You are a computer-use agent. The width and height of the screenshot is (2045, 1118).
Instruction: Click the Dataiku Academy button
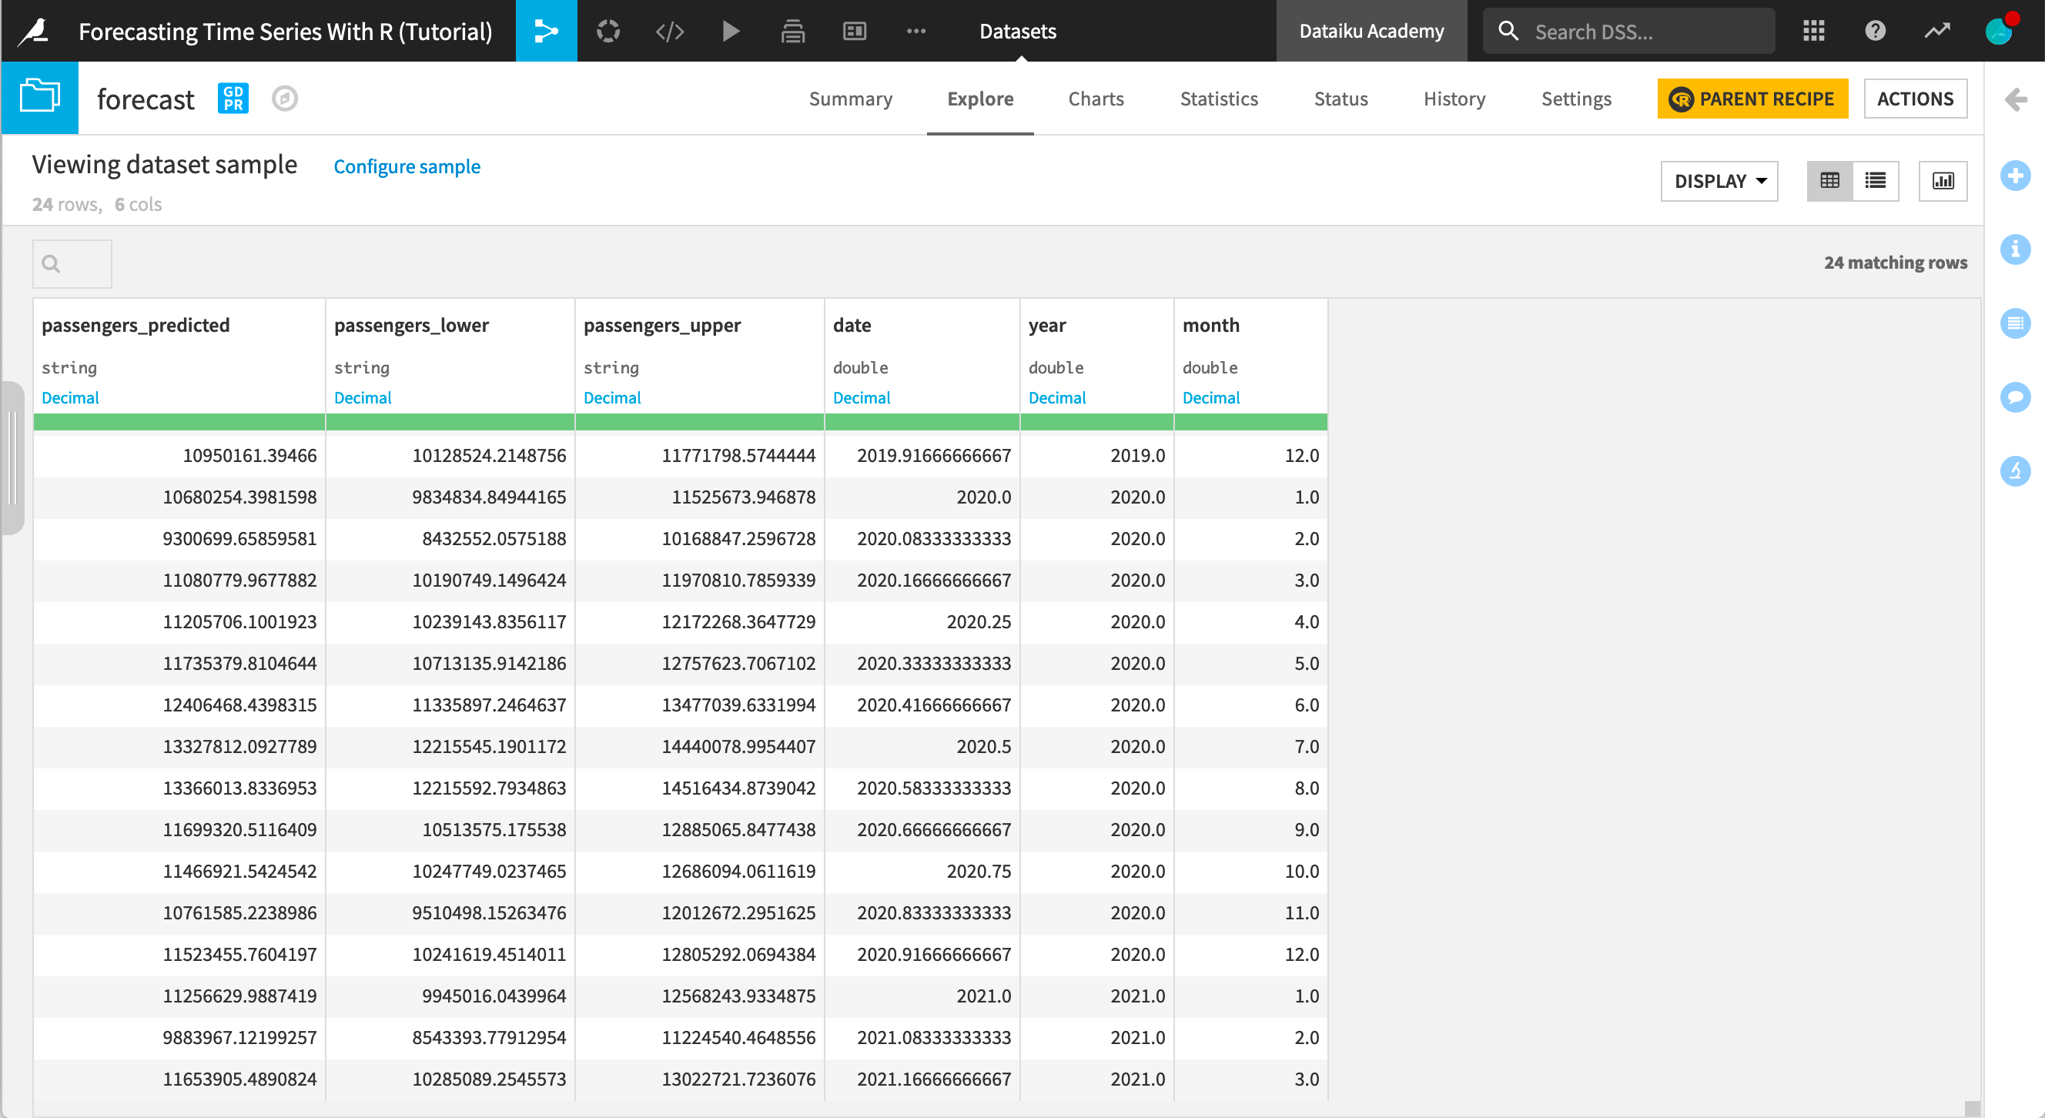[1371, 31]
